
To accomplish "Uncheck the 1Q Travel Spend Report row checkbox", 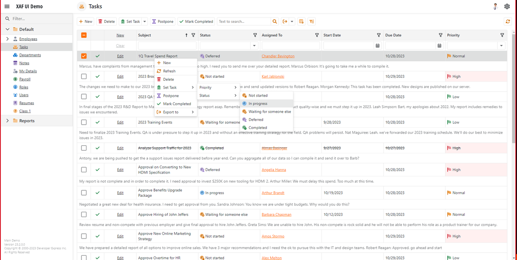I will coord(84,56).
